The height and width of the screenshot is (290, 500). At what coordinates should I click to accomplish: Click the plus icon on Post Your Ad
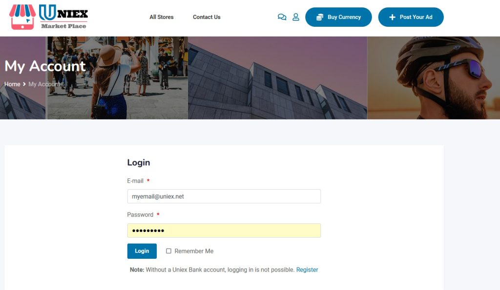tap(392, 17)
